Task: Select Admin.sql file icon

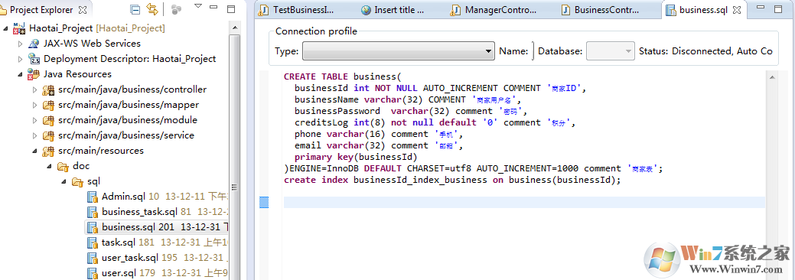Action: coord(93,197)
